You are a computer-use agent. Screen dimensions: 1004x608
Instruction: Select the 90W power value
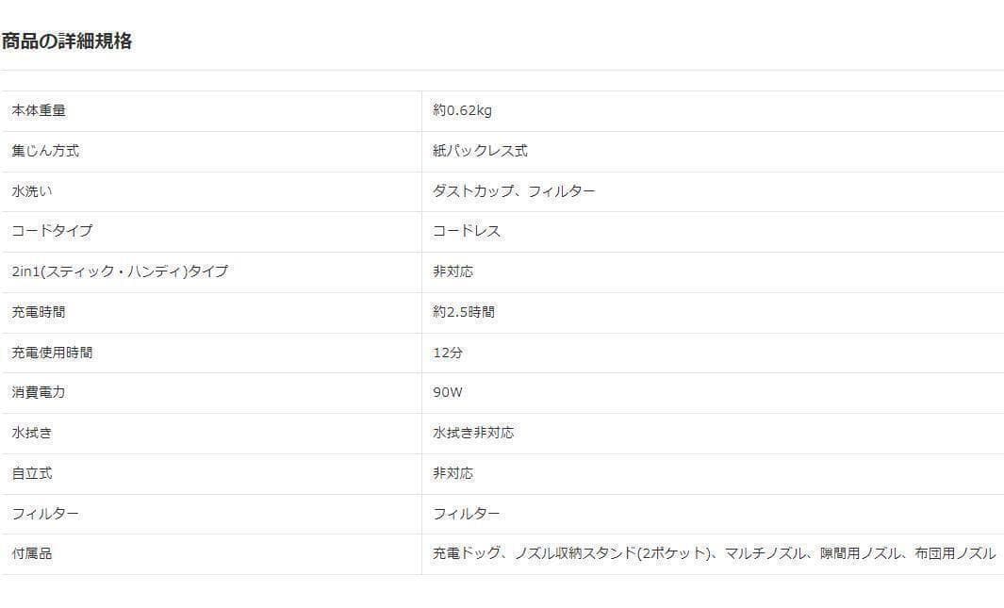(x=448, y=392)
